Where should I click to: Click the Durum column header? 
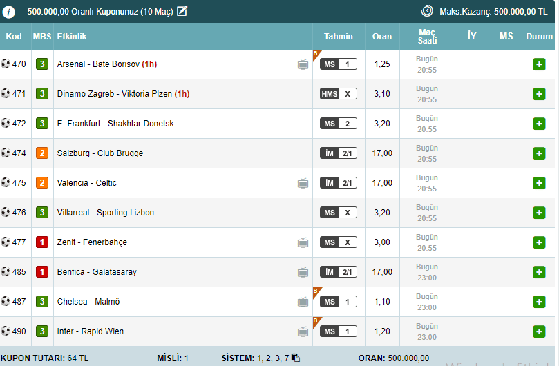point(539,37)
